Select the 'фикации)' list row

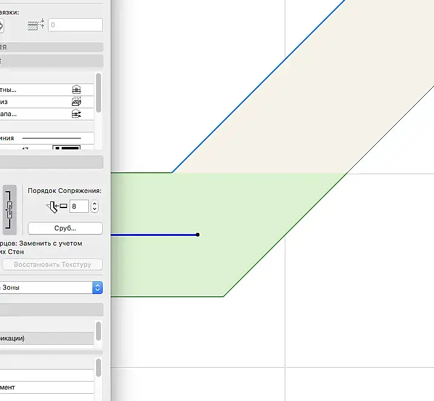pos(47,339)
